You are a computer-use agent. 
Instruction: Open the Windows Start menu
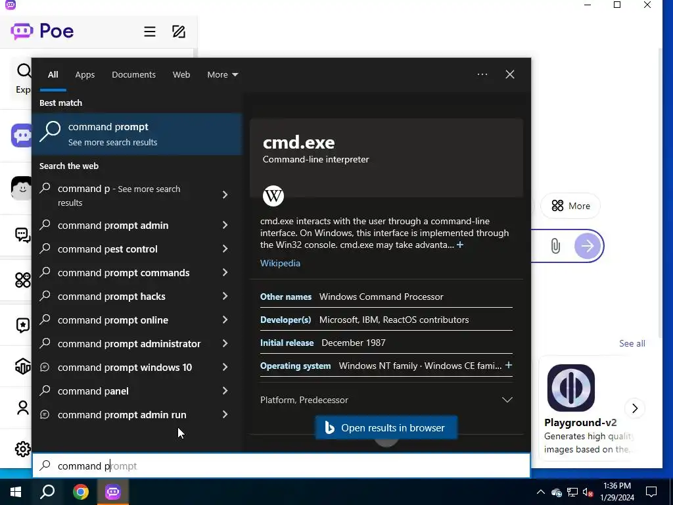coord(16,492)
